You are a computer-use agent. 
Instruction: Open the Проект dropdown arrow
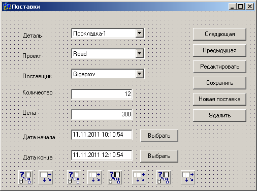pyautogui.click(x=140, y=53)
